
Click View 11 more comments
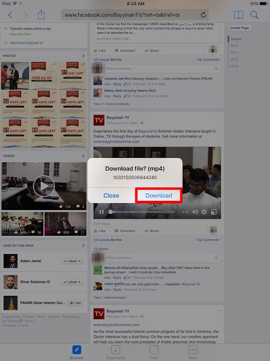click(x=111, y=104)
